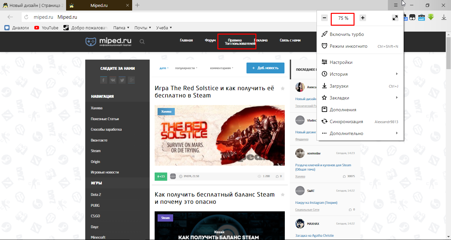451x240 pixels.
Task: Select the Miped.ru browser tab
Action: [99, 5]
